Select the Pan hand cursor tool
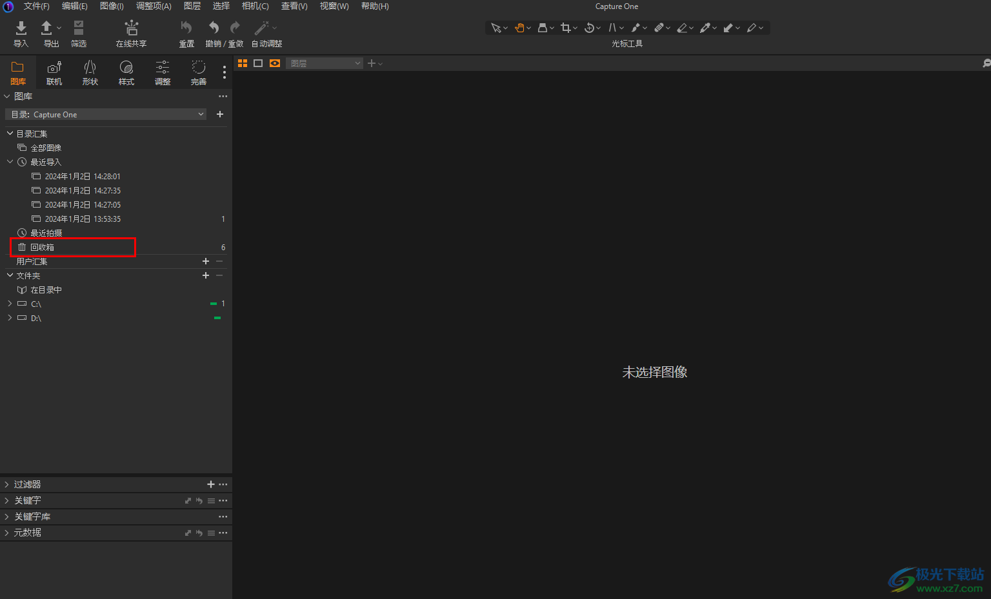The width and height of the screenshot is (991, 599). click(x=519, y=28)
